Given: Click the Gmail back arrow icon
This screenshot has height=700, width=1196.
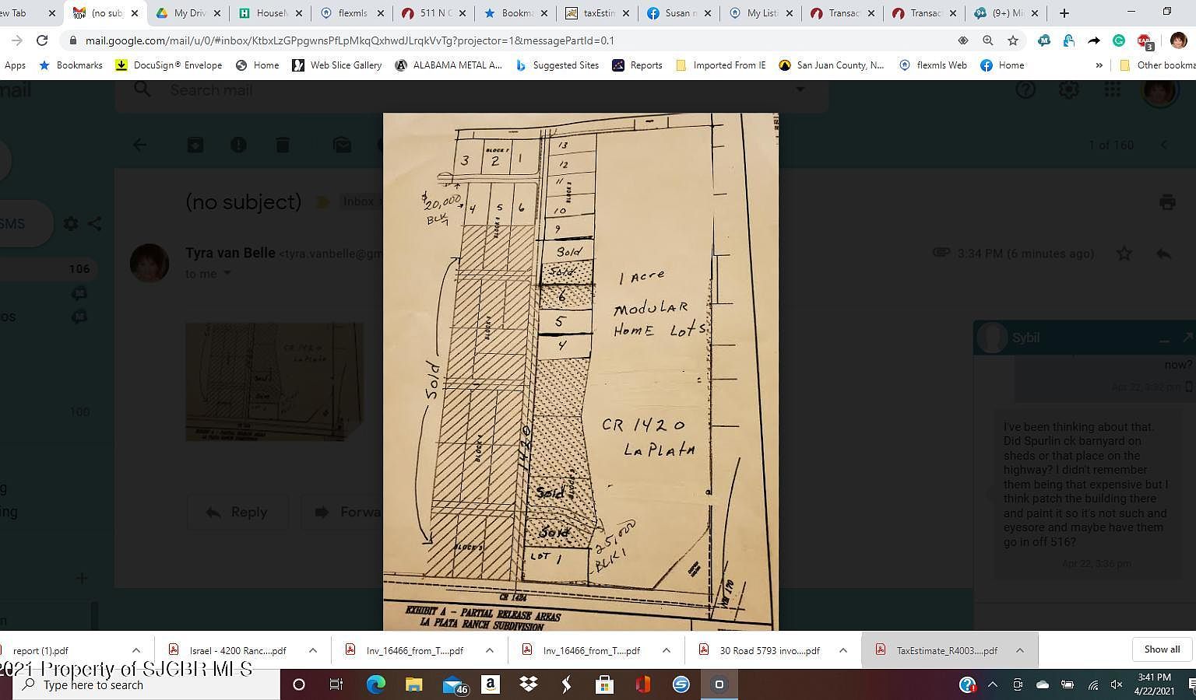Looking at the screenshot, I should pos(139,145).
